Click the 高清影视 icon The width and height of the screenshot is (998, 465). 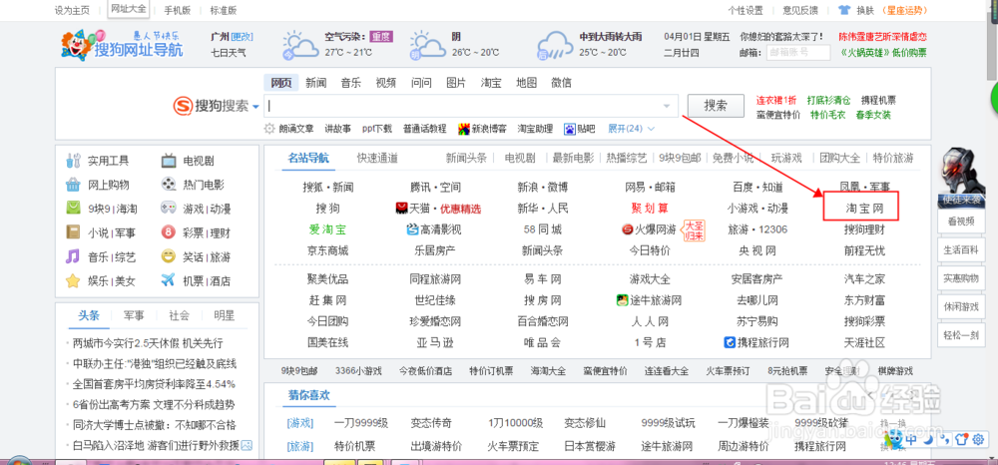pyautogui.click(x=412, y=229)
